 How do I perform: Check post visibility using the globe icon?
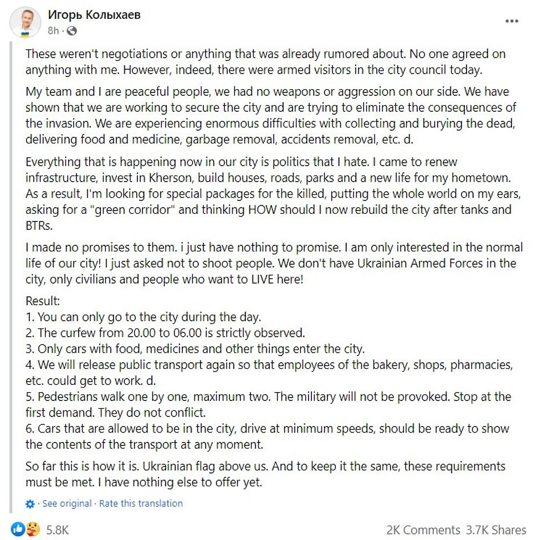[71, 31]
